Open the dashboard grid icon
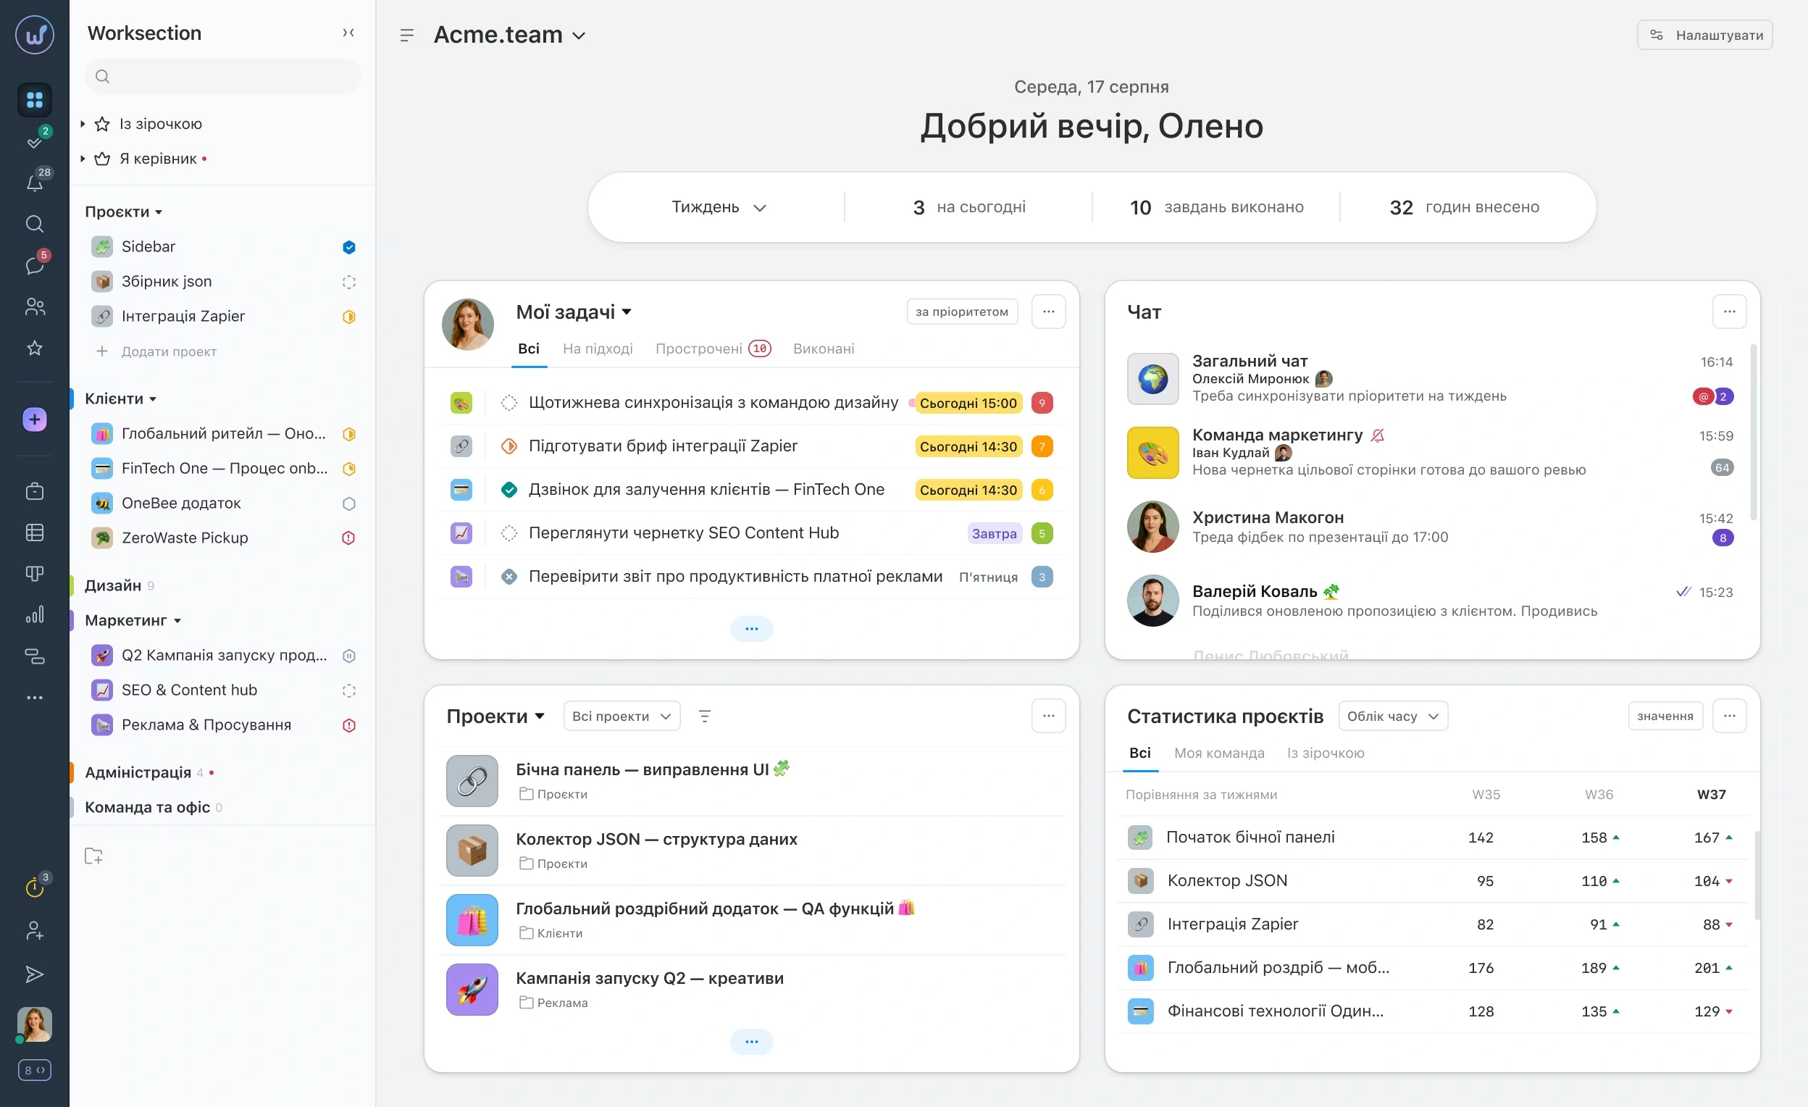The width and height of the screenshot is (1808, 1107). point(34,100)
